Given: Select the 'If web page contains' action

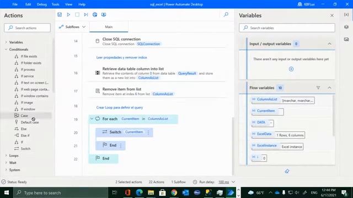Looking at the screenshot, I should click(x=35, y=89).
